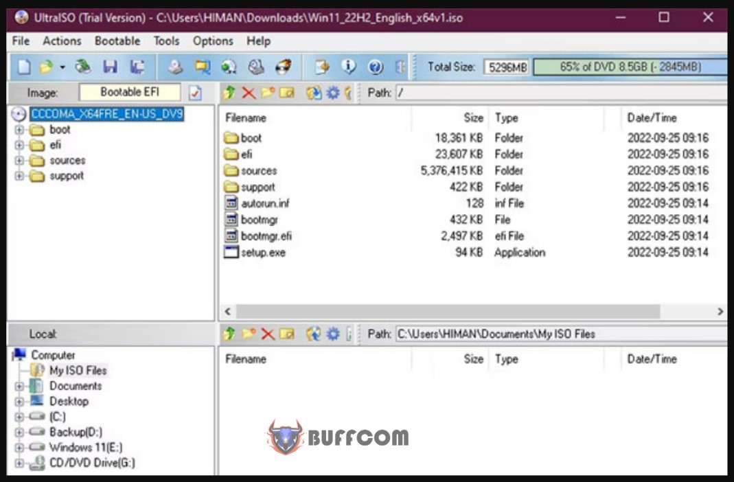Click the folder-with-arrow icon after Make CD/DVD Image
Image resolution: width=734 pixels, height=482 pixels.
point(203,67)
